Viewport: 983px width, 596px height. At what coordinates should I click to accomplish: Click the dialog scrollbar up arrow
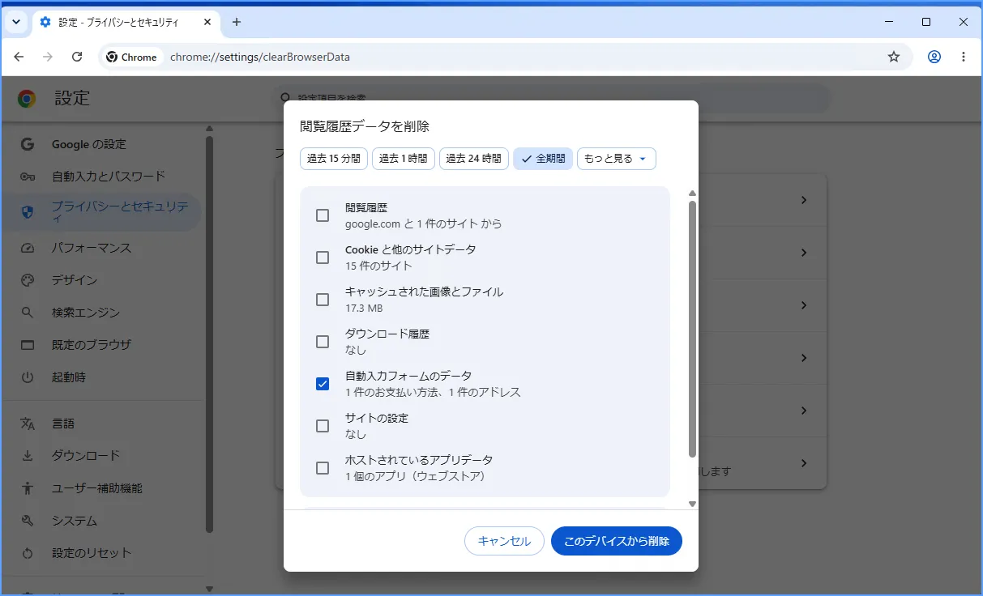click(x=692, y=194)
